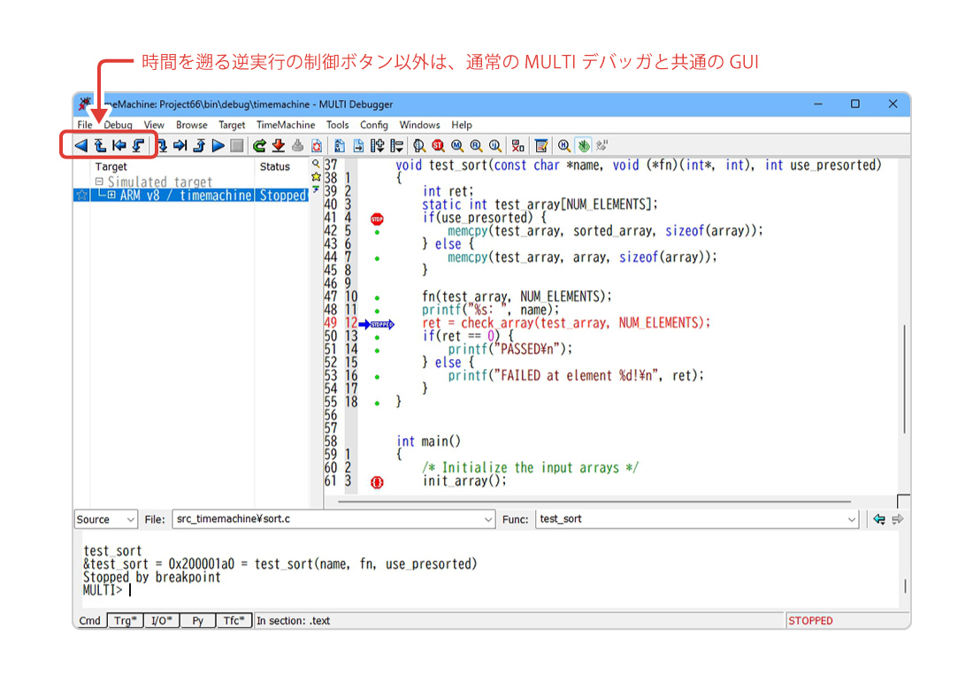Image resolution: width=973 pixels, height=683 pixels.
Task: Click the blue Go run button
Action: (x=218, y=145)
